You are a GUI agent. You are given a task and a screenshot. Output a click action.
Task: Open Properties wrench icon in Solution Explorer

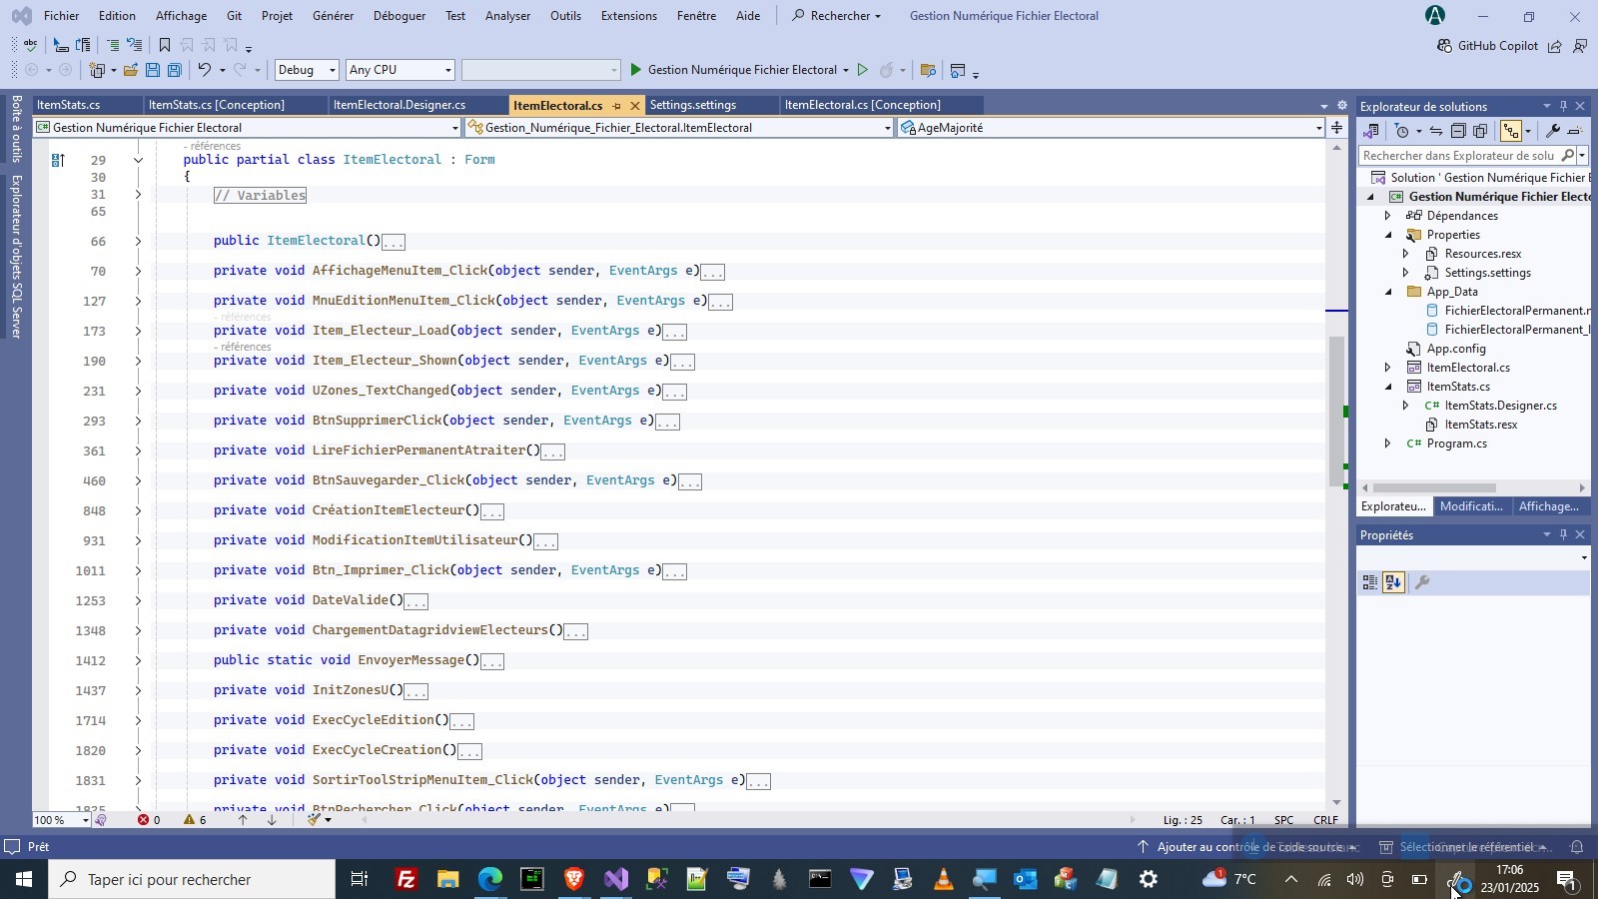tap(1552, 131)
